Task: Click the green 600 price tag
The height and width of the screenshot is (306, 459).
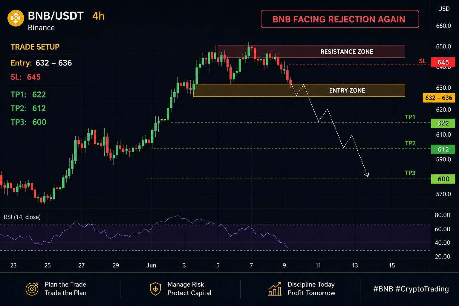Action: [443, 179]
